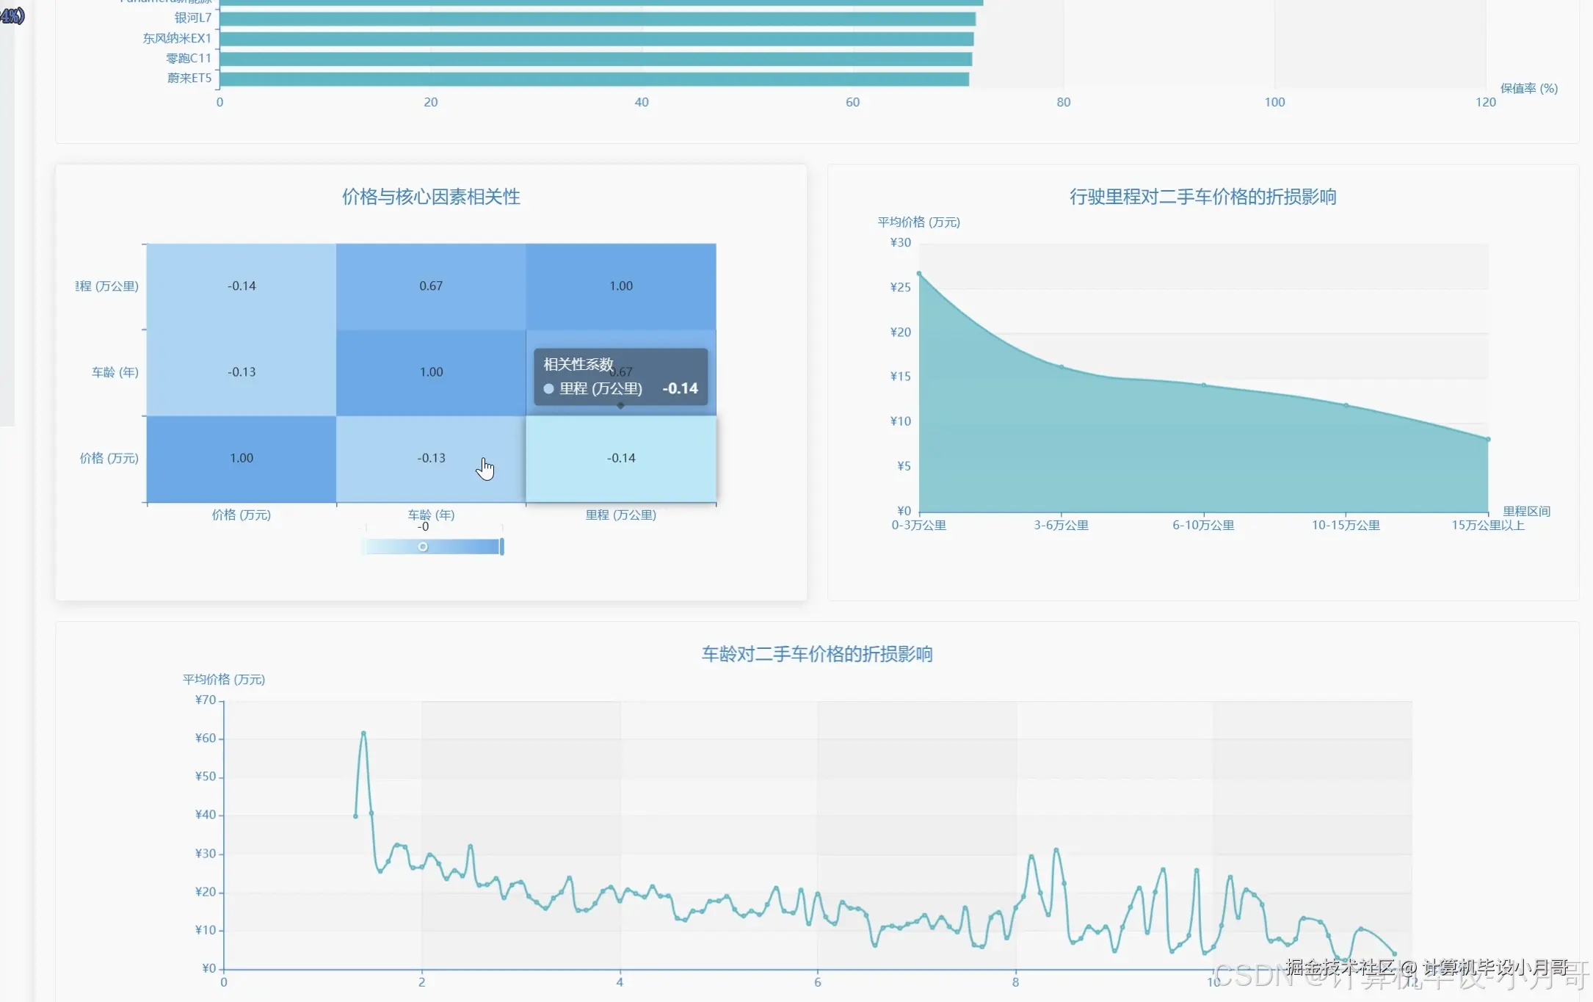1593x1002 pixels.
Task: Click the 1.00 cell in the heatmap center
Action: [431, 372]
